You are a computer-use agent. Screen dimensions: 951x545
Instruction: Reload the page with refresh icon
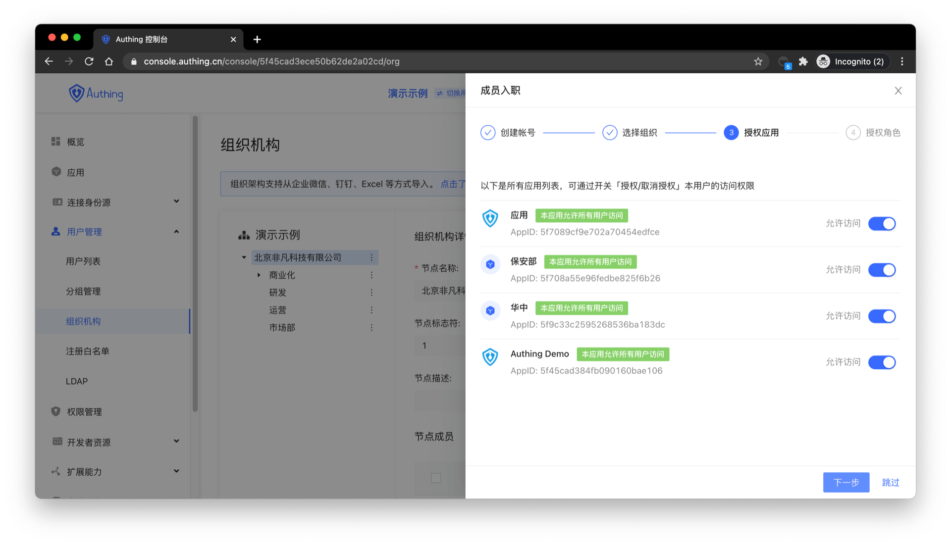pyautogui.click(x=89, y=61)
